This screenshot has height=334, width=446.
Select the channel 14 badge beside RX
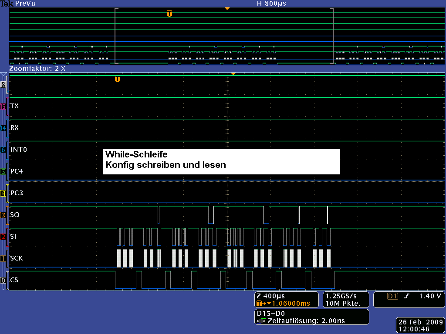3,128
